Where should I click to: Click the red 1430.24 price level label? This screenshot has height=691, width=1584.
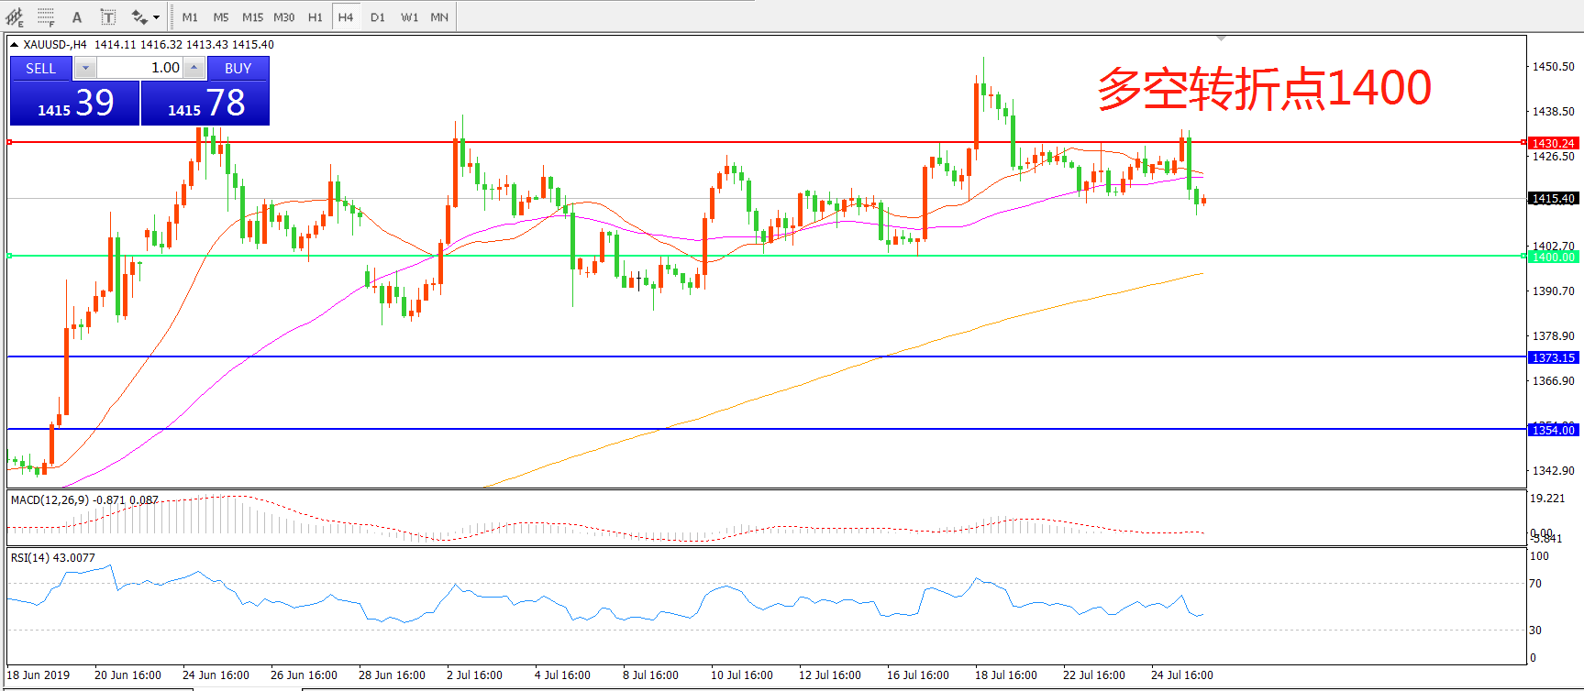pos(1552,143)
